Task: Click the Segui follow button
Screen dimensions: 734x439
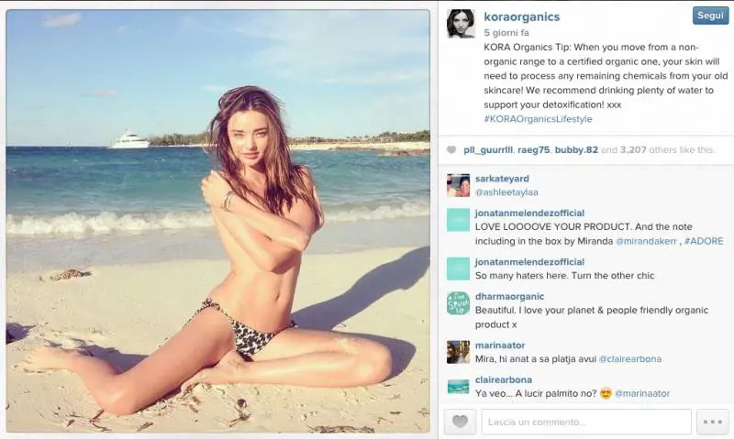Action: click(x=710, y=16)
